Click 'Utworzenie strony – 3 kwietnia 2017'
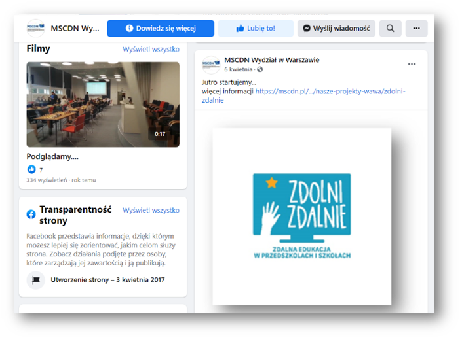Screen dimensions: 462x340 pos(107,280)
